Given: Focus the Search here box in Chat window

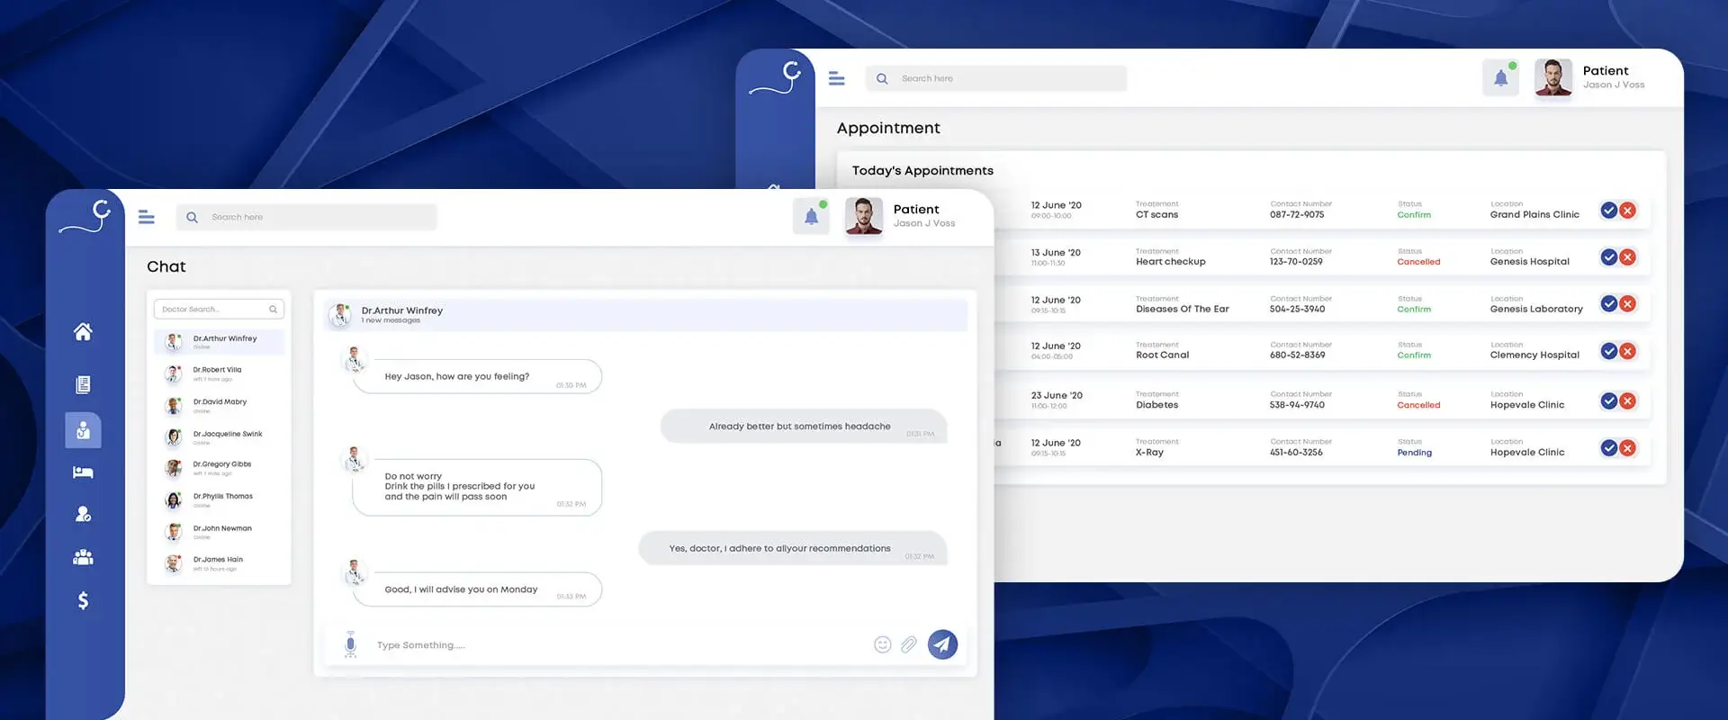Looking at the screenshot, I should 306,217.
